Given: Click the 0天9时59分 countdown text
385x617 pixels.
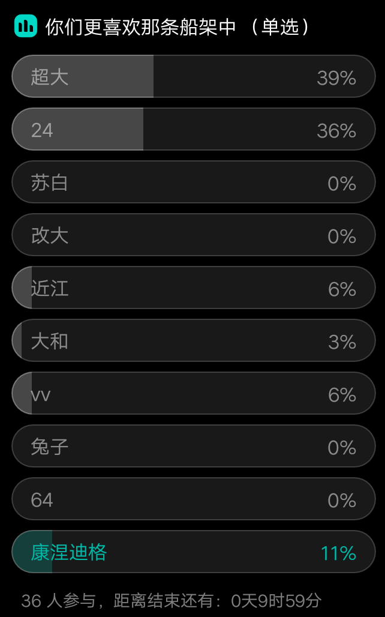Looking at the screenshot, I should [x=276, y=600].
